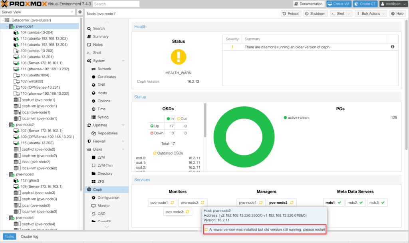Open the Documentation link
The image size is (409, 243).
tap(309, 4)
